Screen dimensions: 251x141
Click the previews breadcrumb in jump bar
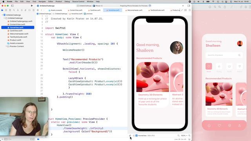[88, 14]
